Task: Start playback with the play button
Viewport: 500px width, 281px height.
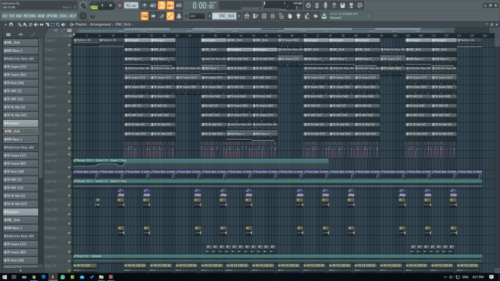Action: pos(102,5)
